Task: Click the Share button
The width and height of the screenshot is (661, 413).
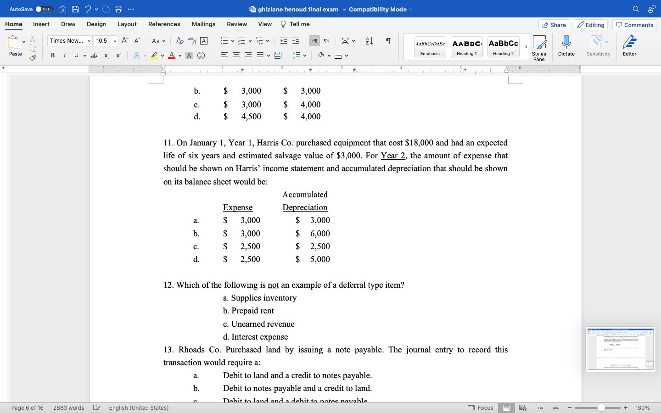Action: (x=554, y=25)
